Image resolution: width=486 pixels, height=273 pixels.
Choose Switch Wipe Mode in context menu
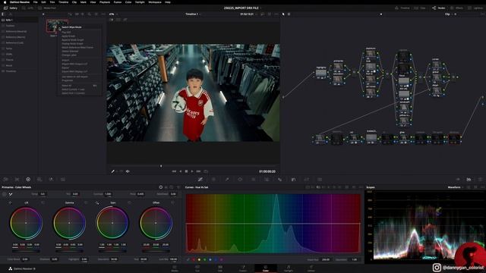[x=71, y=27]
